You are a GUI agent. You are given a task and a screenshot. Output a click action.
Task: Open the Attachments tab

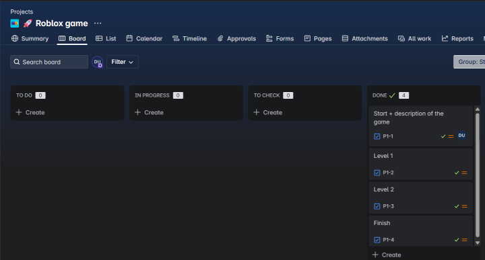click(365, 38)
